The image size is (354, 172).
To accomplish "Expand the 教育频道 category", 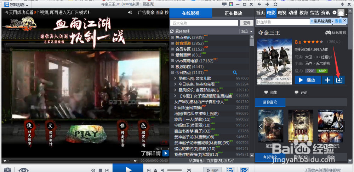I will pyautogui.click(x=172, y=43).
